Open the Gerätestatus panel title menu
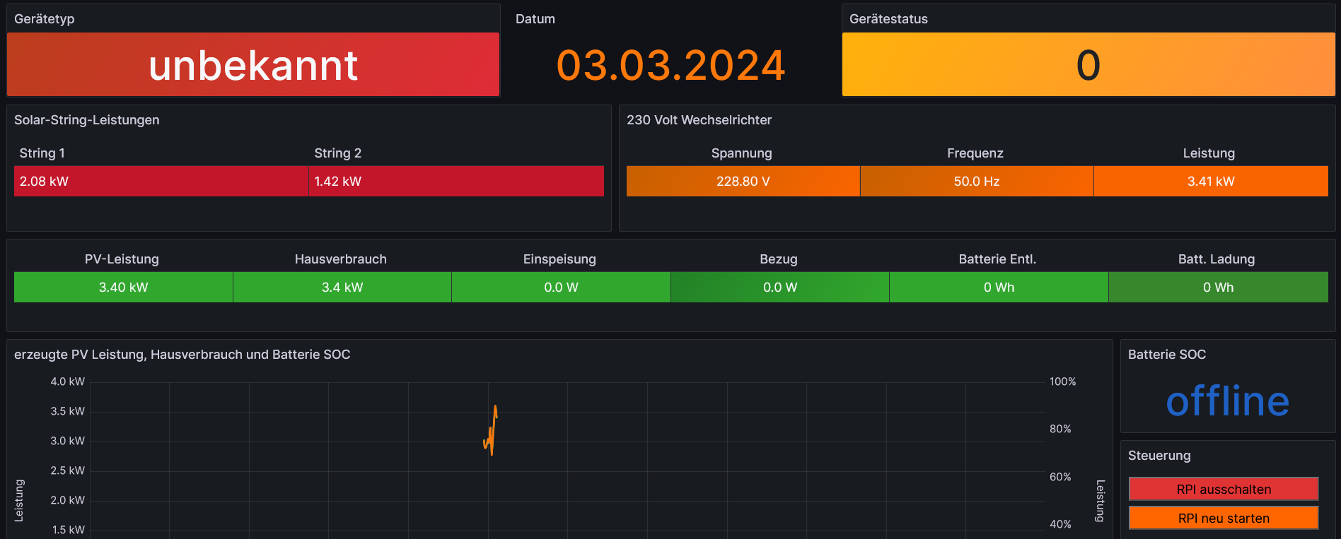1341x539 pixels. click(x=888, y=19)
